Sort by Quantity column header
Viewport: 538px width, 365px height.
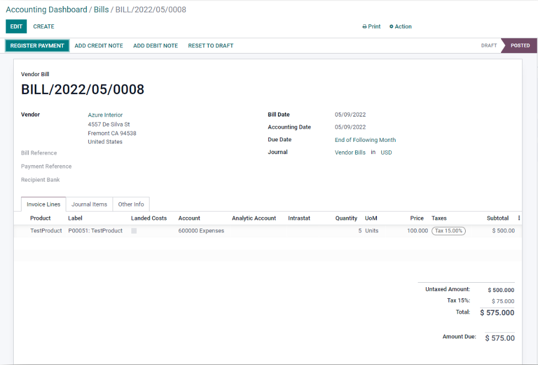(x=346, y=218)
